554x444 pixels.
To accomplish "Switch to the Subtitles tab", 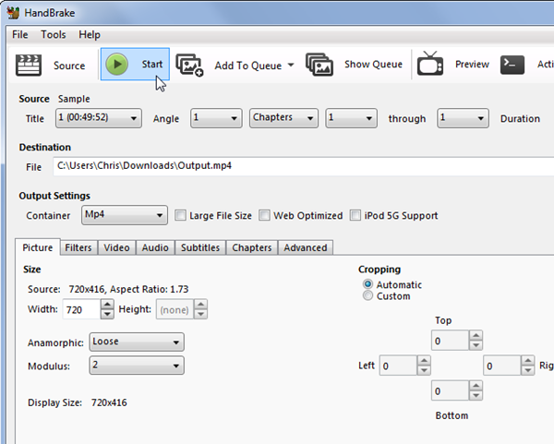I will (200, 247).
